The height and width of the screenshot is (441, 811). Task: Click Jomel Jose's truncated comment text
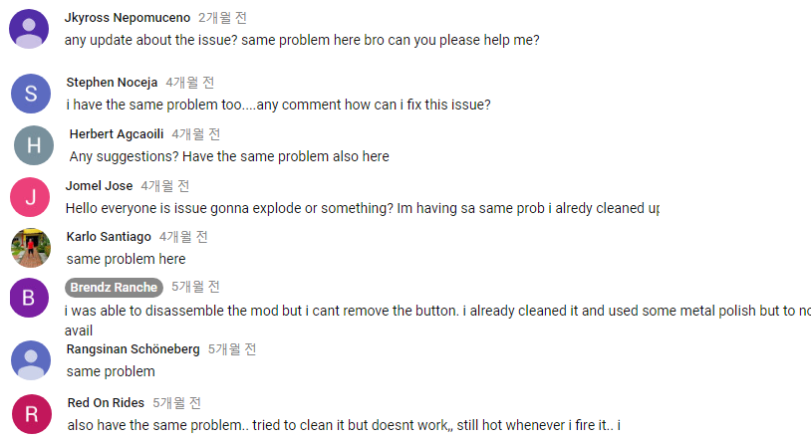(x=362, y=208)
